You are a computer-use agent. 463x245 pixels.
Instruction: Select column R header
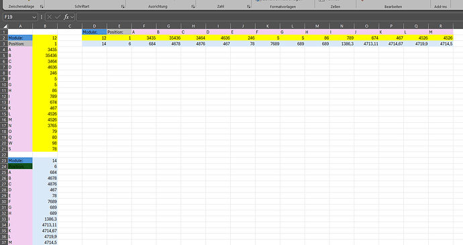pyautogui.click(x=441, y=26)
